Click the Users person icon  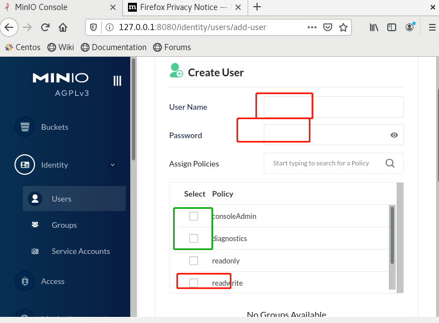pos(35,199)
